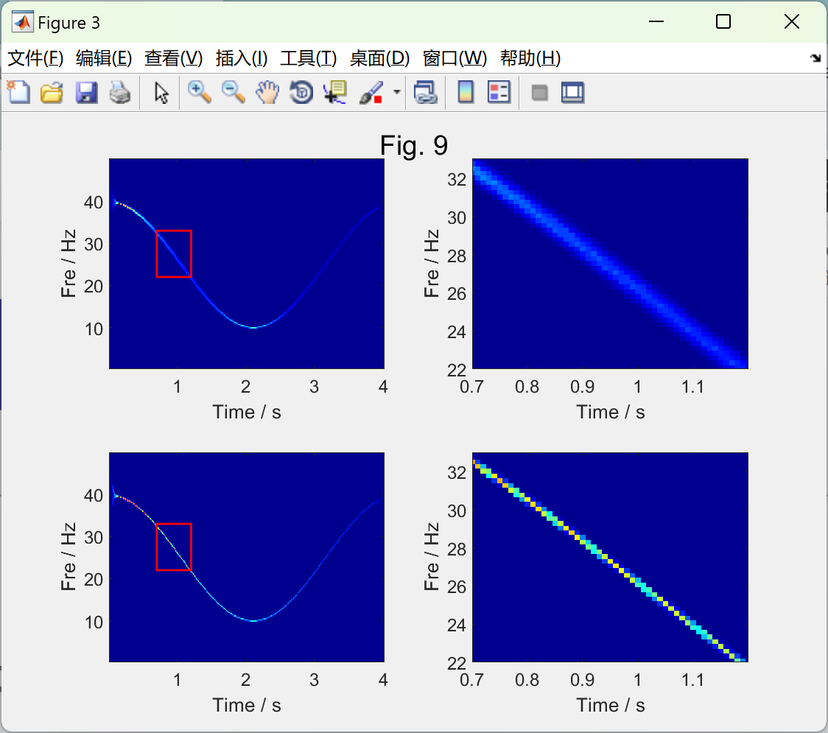
Task: Click 'Fre / Hz' label of bottom-right plot
Action: [x=432, y=557]
